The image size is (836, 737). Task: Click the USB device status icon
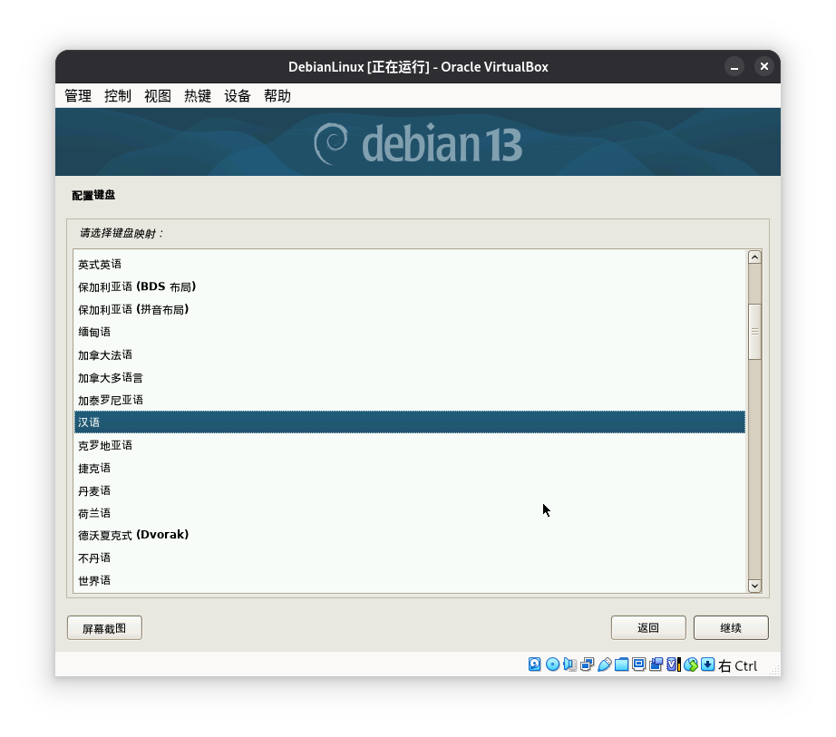click(604, 664)
